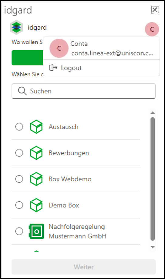Select the Austausch radio button
Screen dimensions: 165x279
tap(19, 127)
